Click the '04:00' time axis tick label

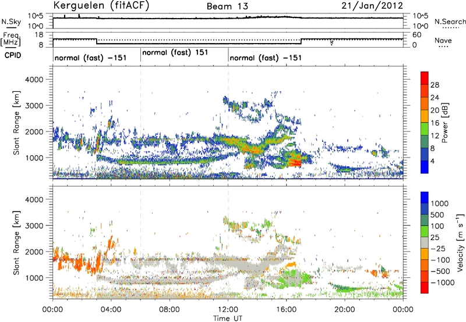(x=111, y=310)
